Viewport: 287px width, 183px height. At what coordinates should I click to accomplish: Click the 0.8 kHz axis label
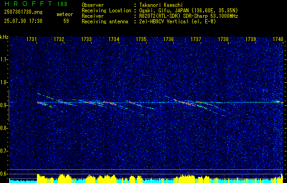click(4, 128)
